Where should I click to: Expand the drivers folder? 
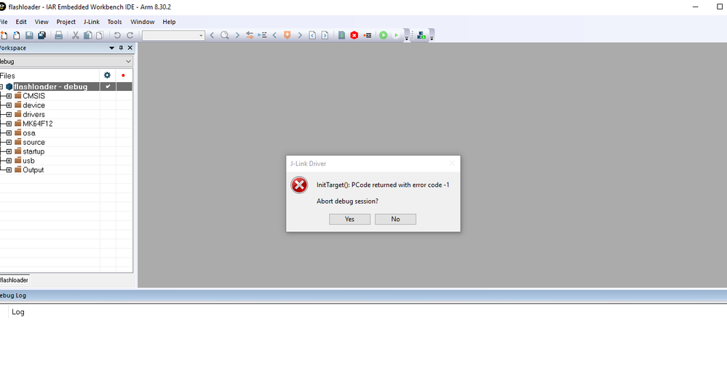click(9, 114)
